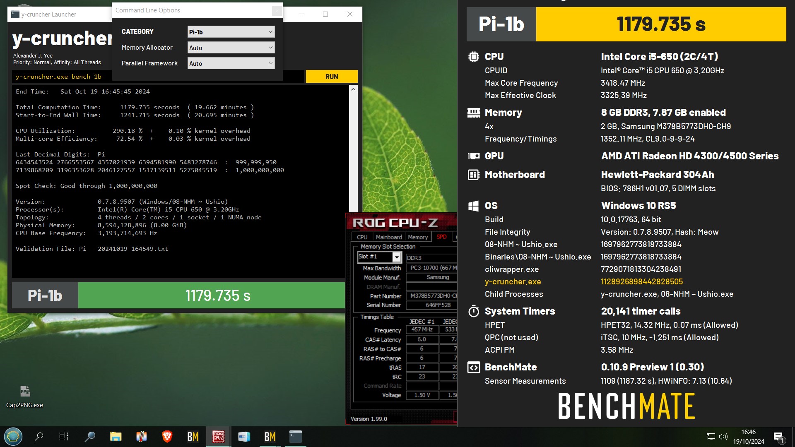Image resolution: width=795 pixels, height=447 pixels.
Task: Switch to ROG CPU-Z on taskbar
Action: pyautogui.click(x=218, y=436)
